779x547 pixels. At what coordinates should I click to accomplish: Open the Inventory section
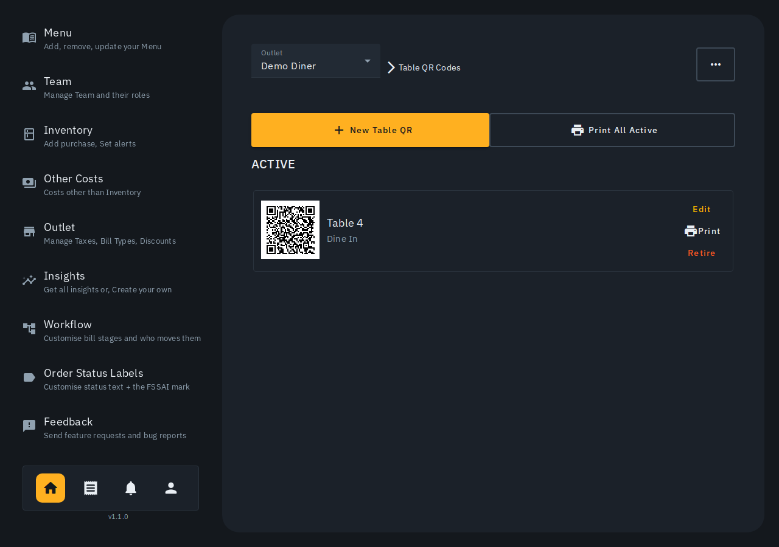coord(111,136)
